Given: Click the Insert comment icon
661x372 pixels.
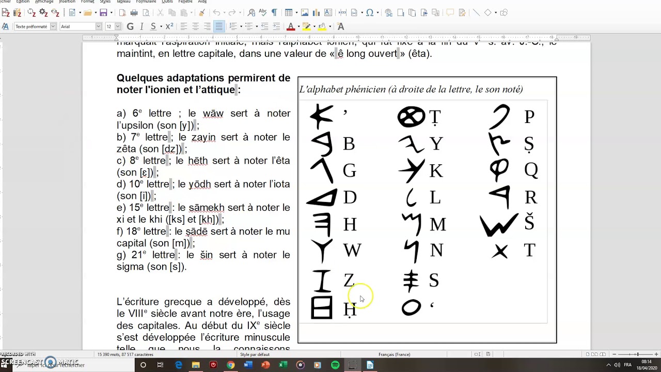Looking at the screenshot, I should coord(450,12).
